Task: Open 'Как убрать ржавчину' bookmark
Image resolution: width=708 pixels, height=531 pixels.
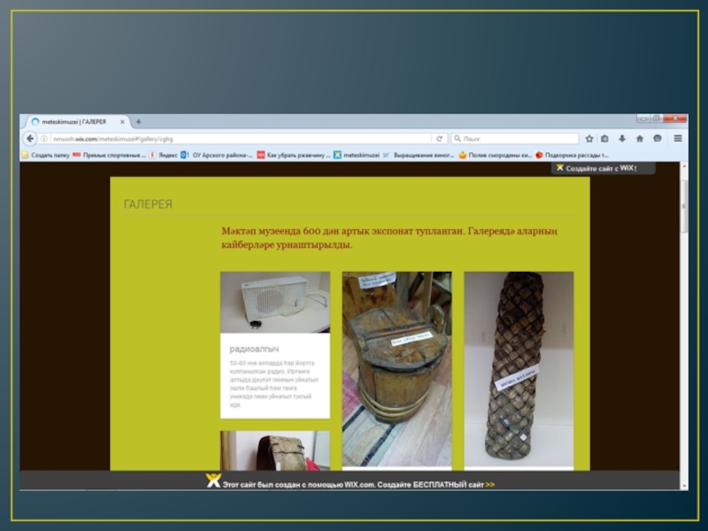Action: [x=293, y=155]
